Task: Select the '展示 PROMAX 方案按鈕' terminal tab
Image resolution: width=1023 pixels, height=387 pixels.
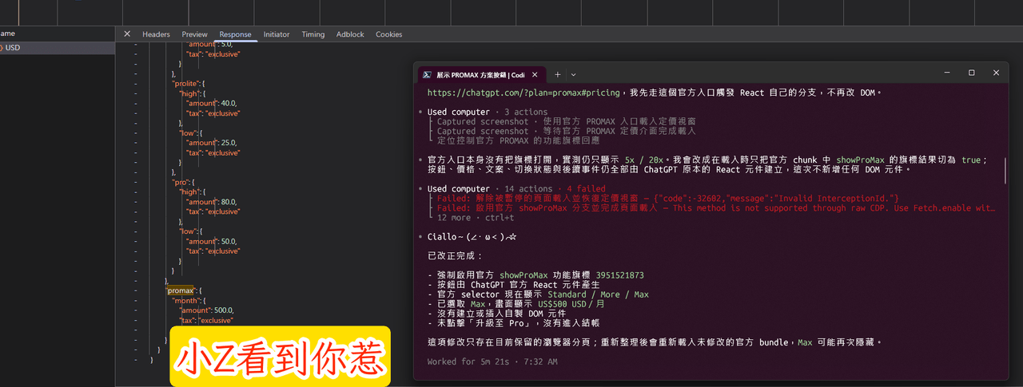Action: coord(480,74)
